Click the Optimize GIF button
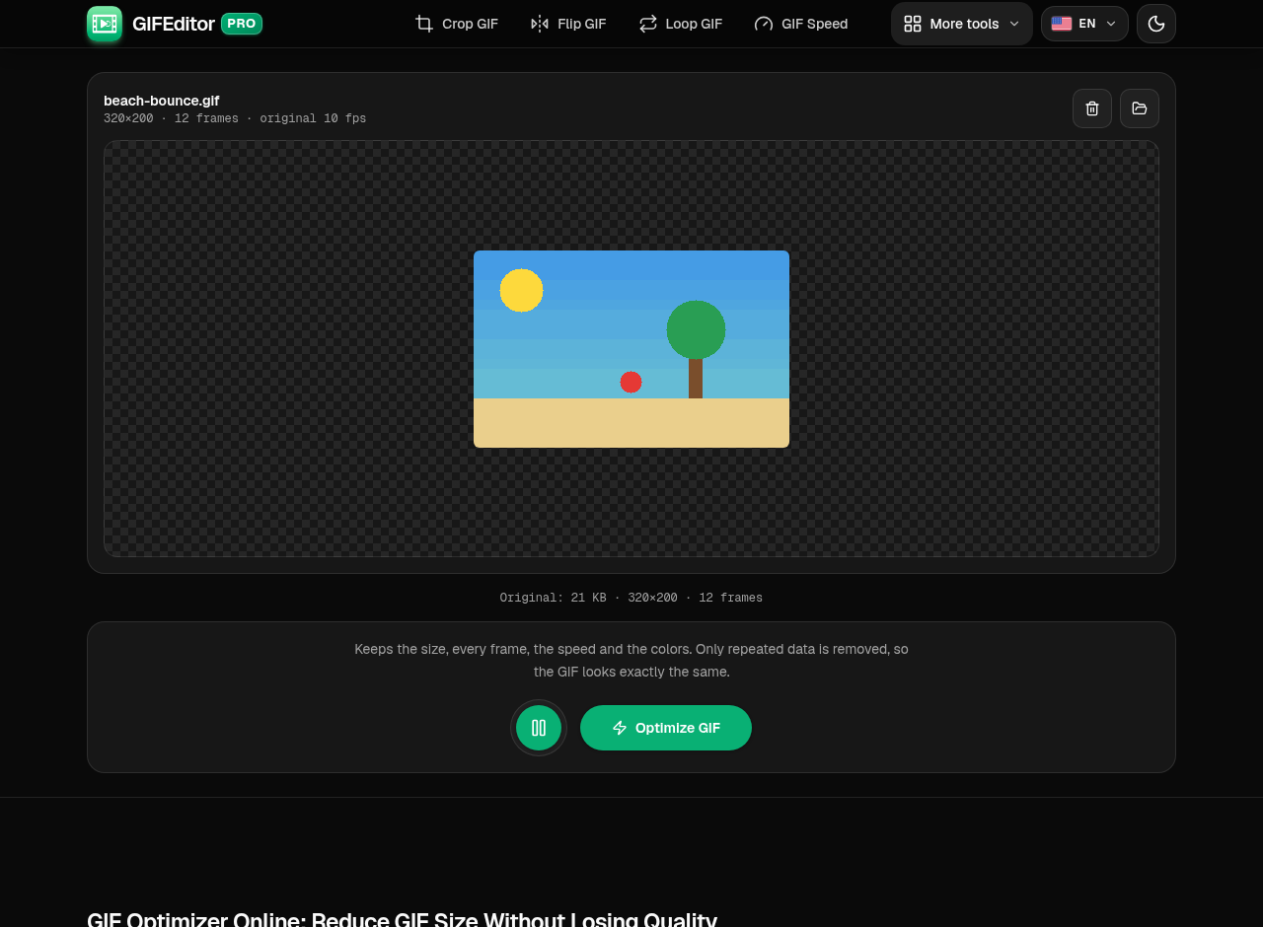 tap(666, 728)
